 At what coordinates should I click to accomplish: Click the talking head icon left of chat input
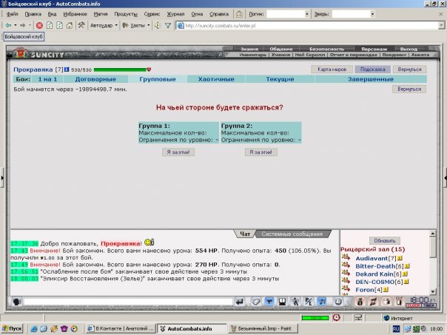pyautogui.click(x=16, y=302)
